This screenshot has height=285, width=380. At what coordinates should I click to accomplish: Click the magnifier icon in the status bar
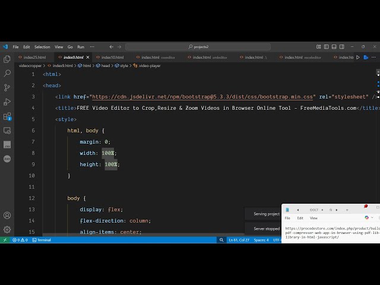coord(221,240)
